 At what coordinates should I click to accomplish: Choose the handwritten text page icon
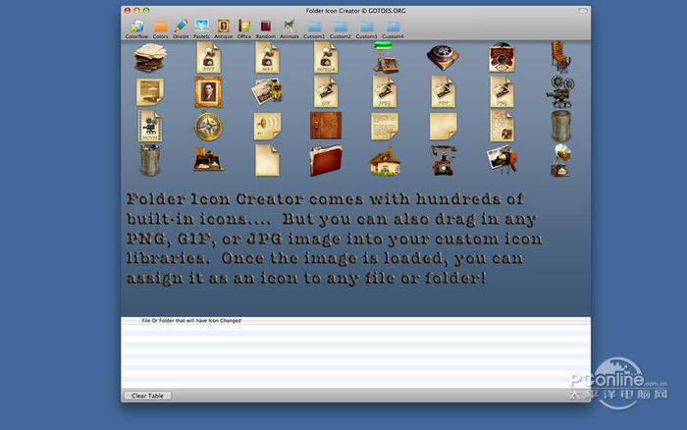coord(385,127)
